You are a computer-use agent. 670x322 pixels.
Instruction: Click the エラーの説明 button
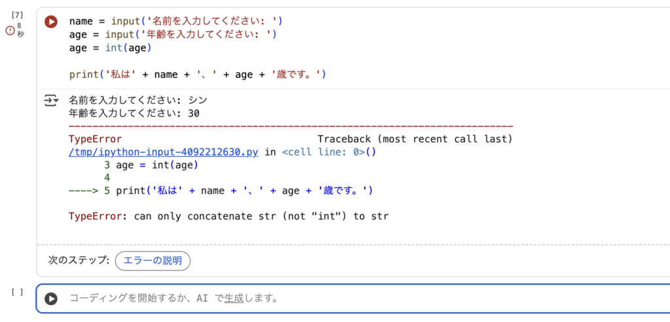click(152, 261)
